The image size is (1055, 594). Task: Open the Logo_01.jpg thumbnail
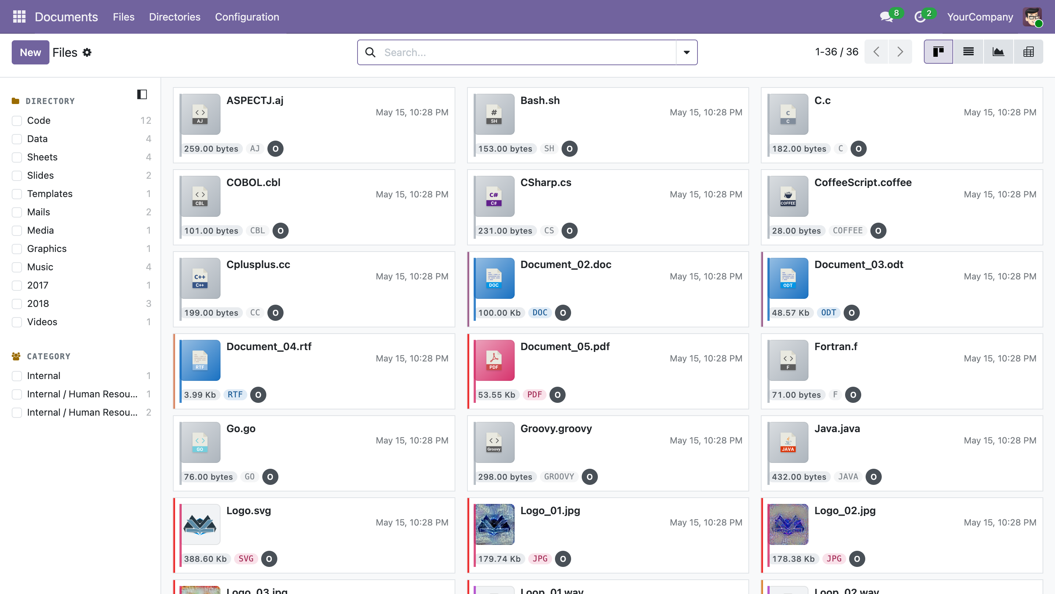coord(494,524)
